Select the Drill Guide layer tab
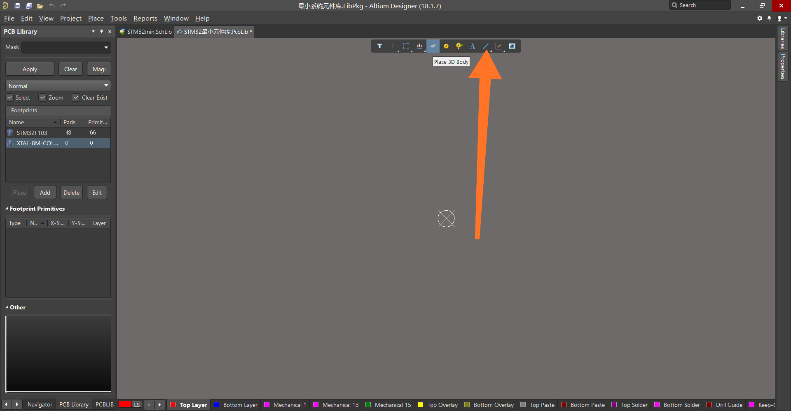Viewport: 791px width, 411px height. point(725,404)
